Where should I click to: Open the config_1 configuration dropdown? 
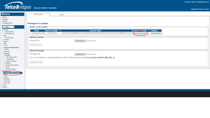click(x=8, y=27)
